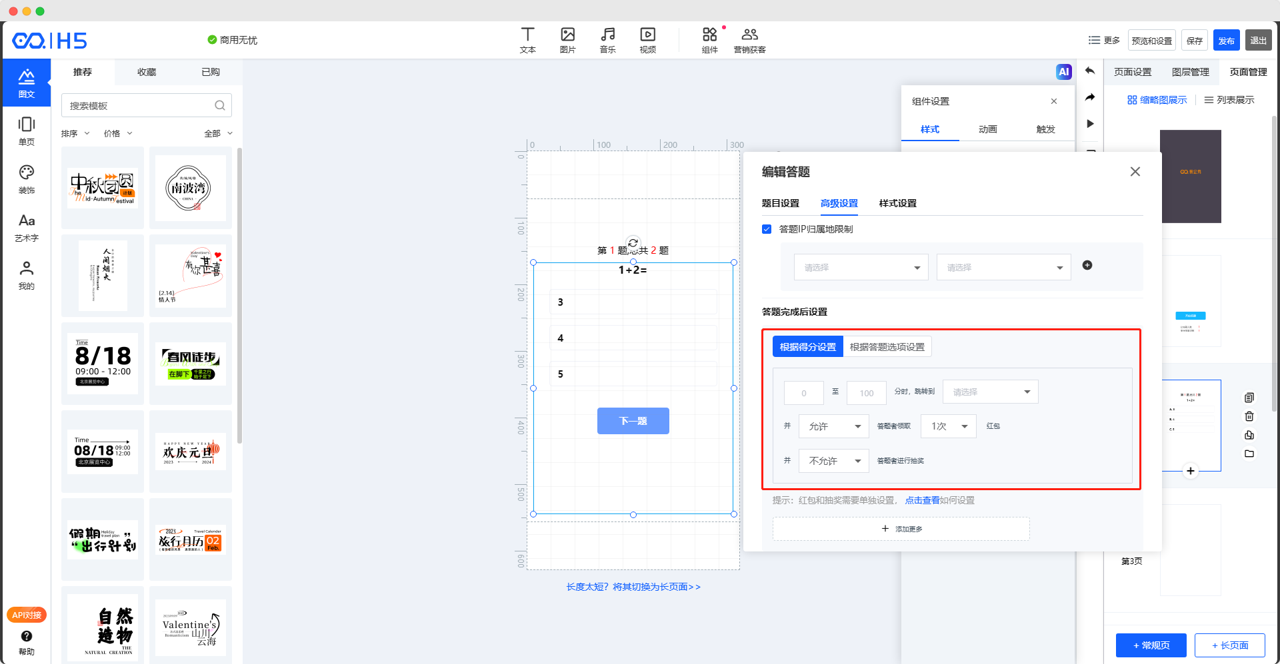Click the delete page trash icon
The height and width of the screenshot is (664, 1280).
[x=1249, y=416]
